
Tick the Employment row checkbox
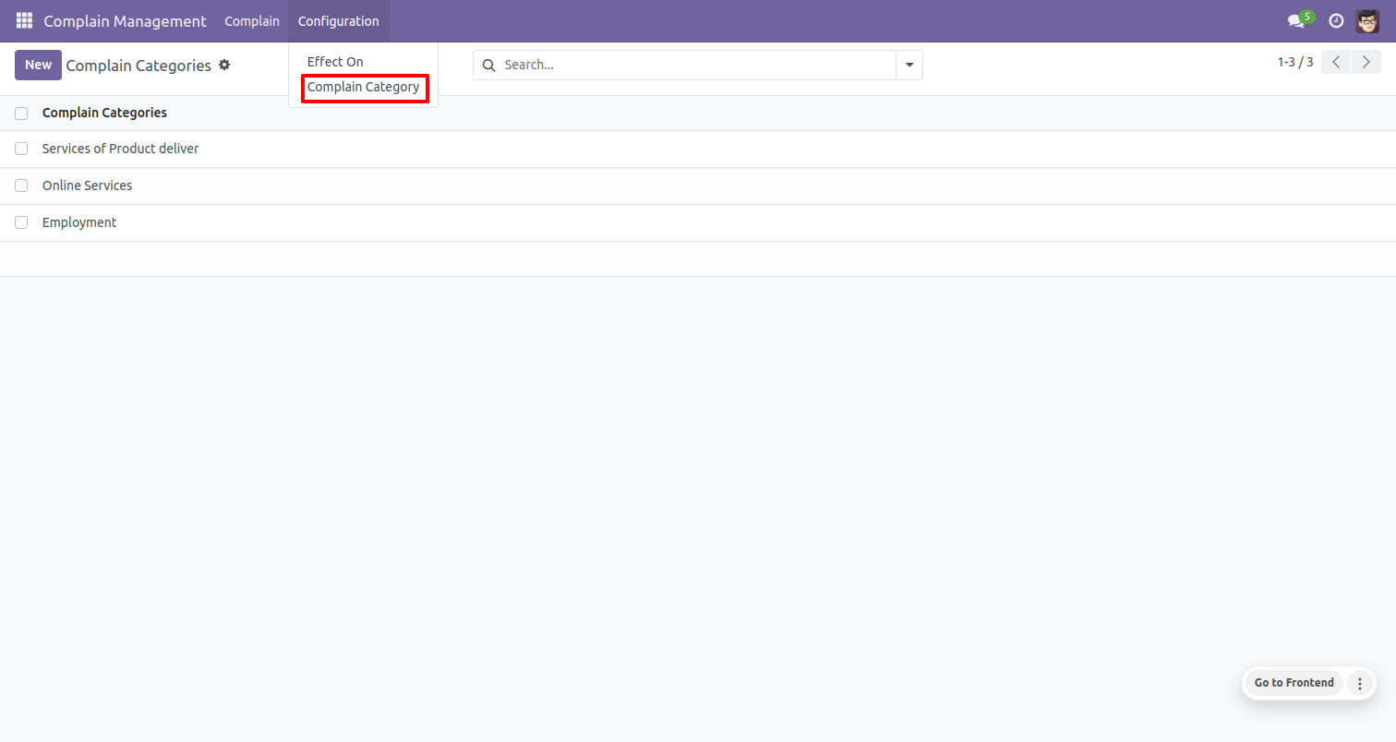pos(21,222)
